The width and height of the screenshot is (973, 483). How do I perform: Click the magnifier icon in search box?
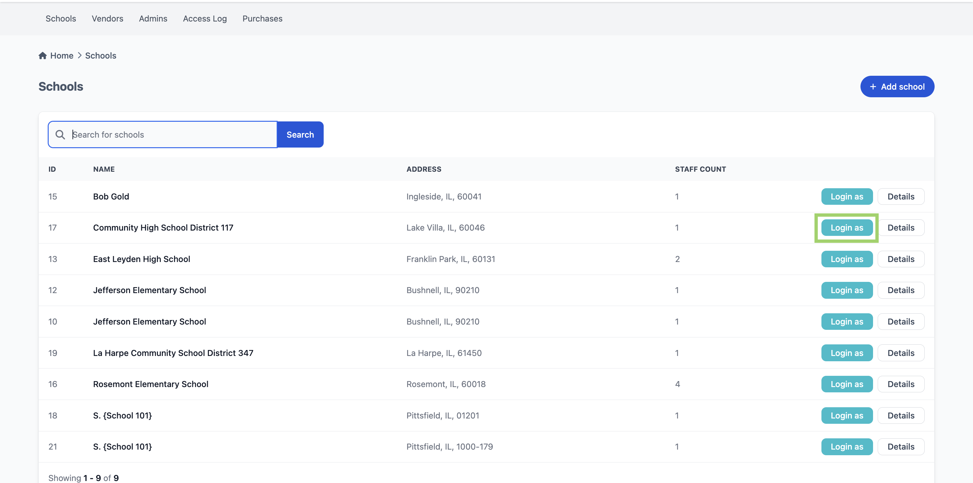(60, 134)
